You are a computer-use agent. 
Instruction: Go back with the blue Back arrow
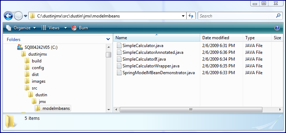(x=8, y=16)
